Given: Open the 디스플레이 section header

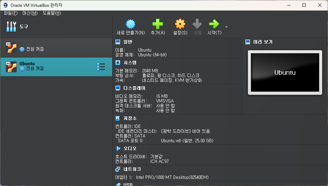Looking at the screenshot, I should point(134,88).
